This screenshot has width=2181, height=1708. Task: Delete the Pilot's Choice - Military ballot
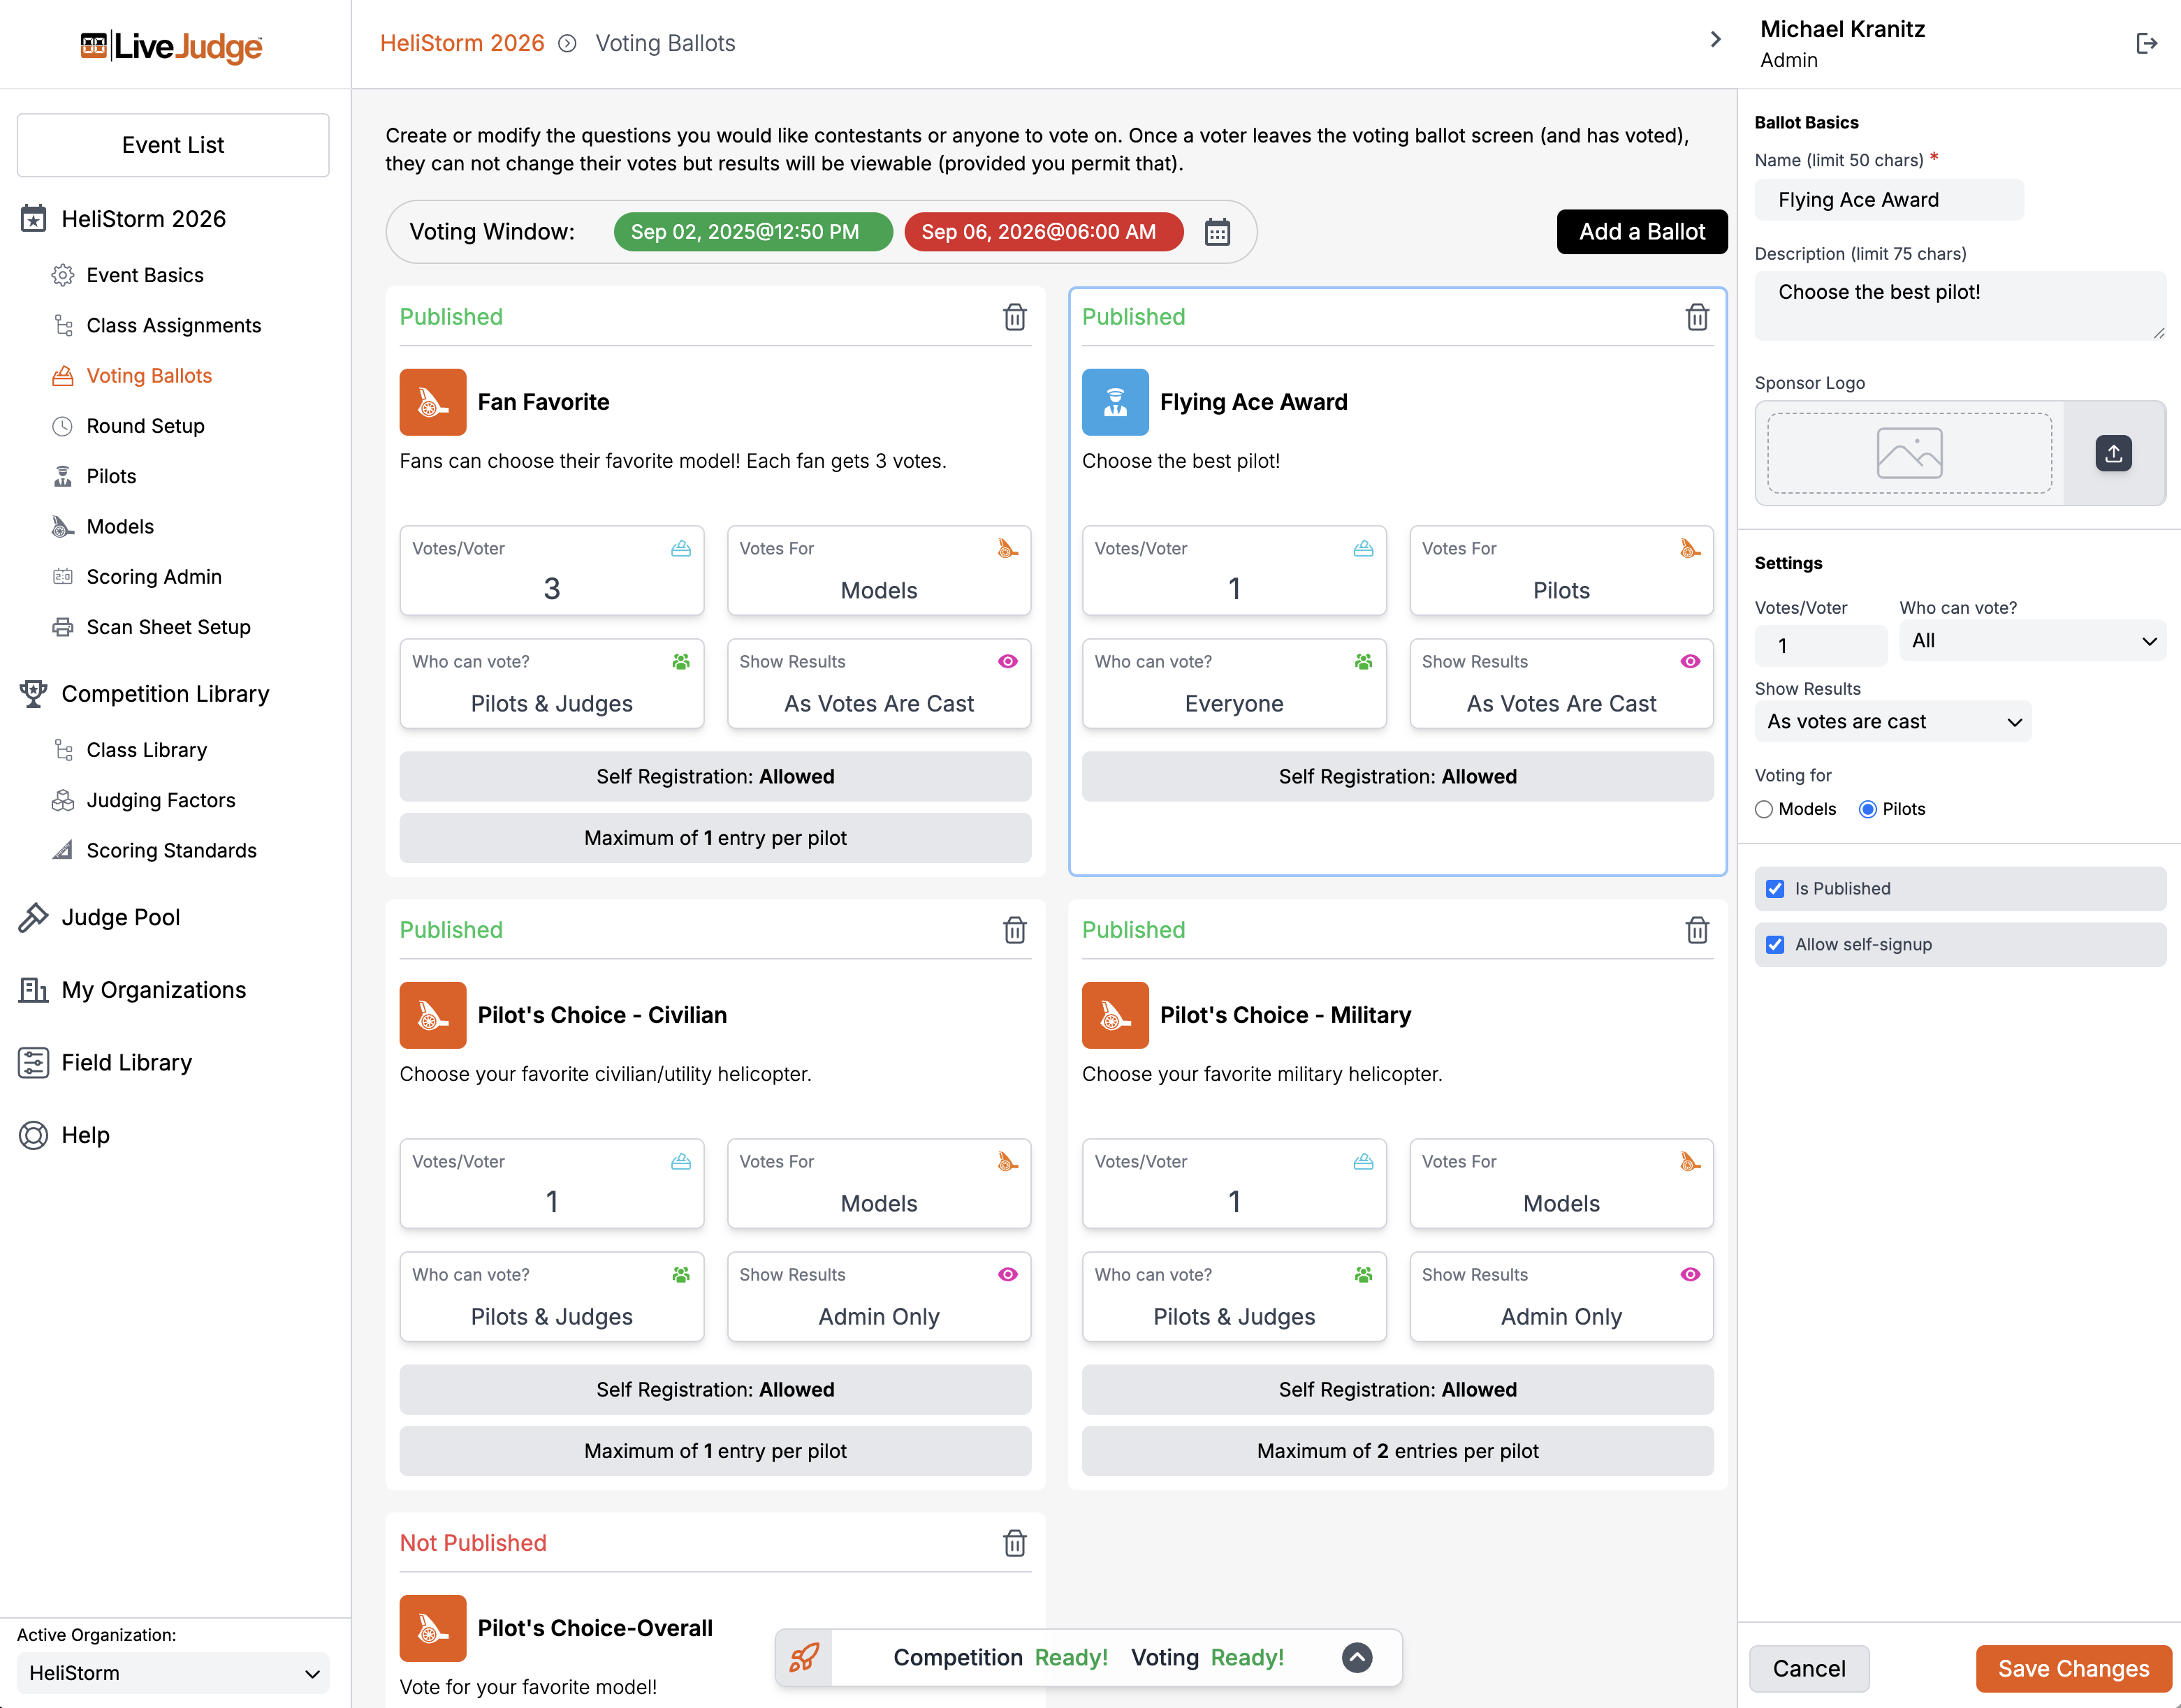(1697, 930)
